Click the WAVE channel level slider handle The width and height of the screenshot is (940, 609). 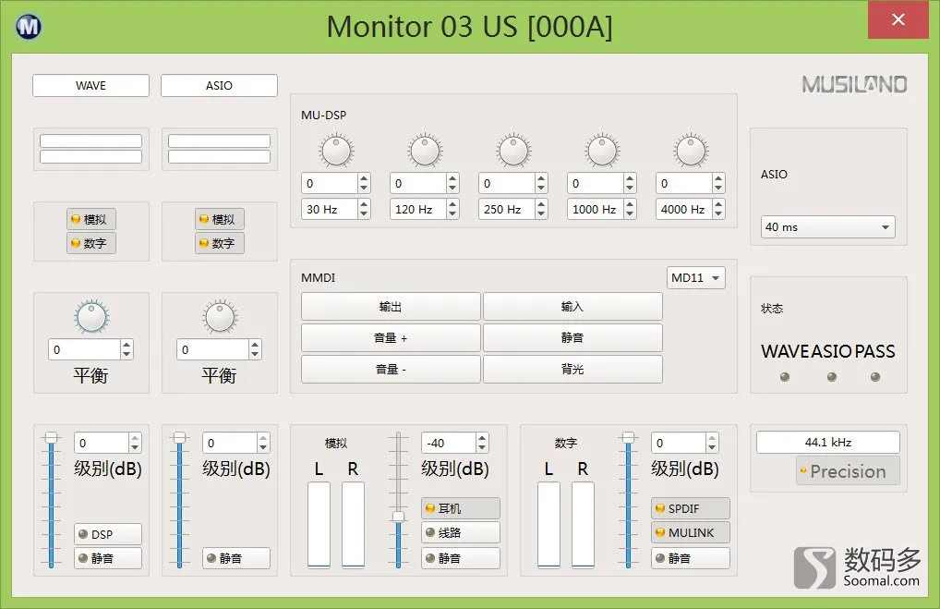tap(52, 438)
